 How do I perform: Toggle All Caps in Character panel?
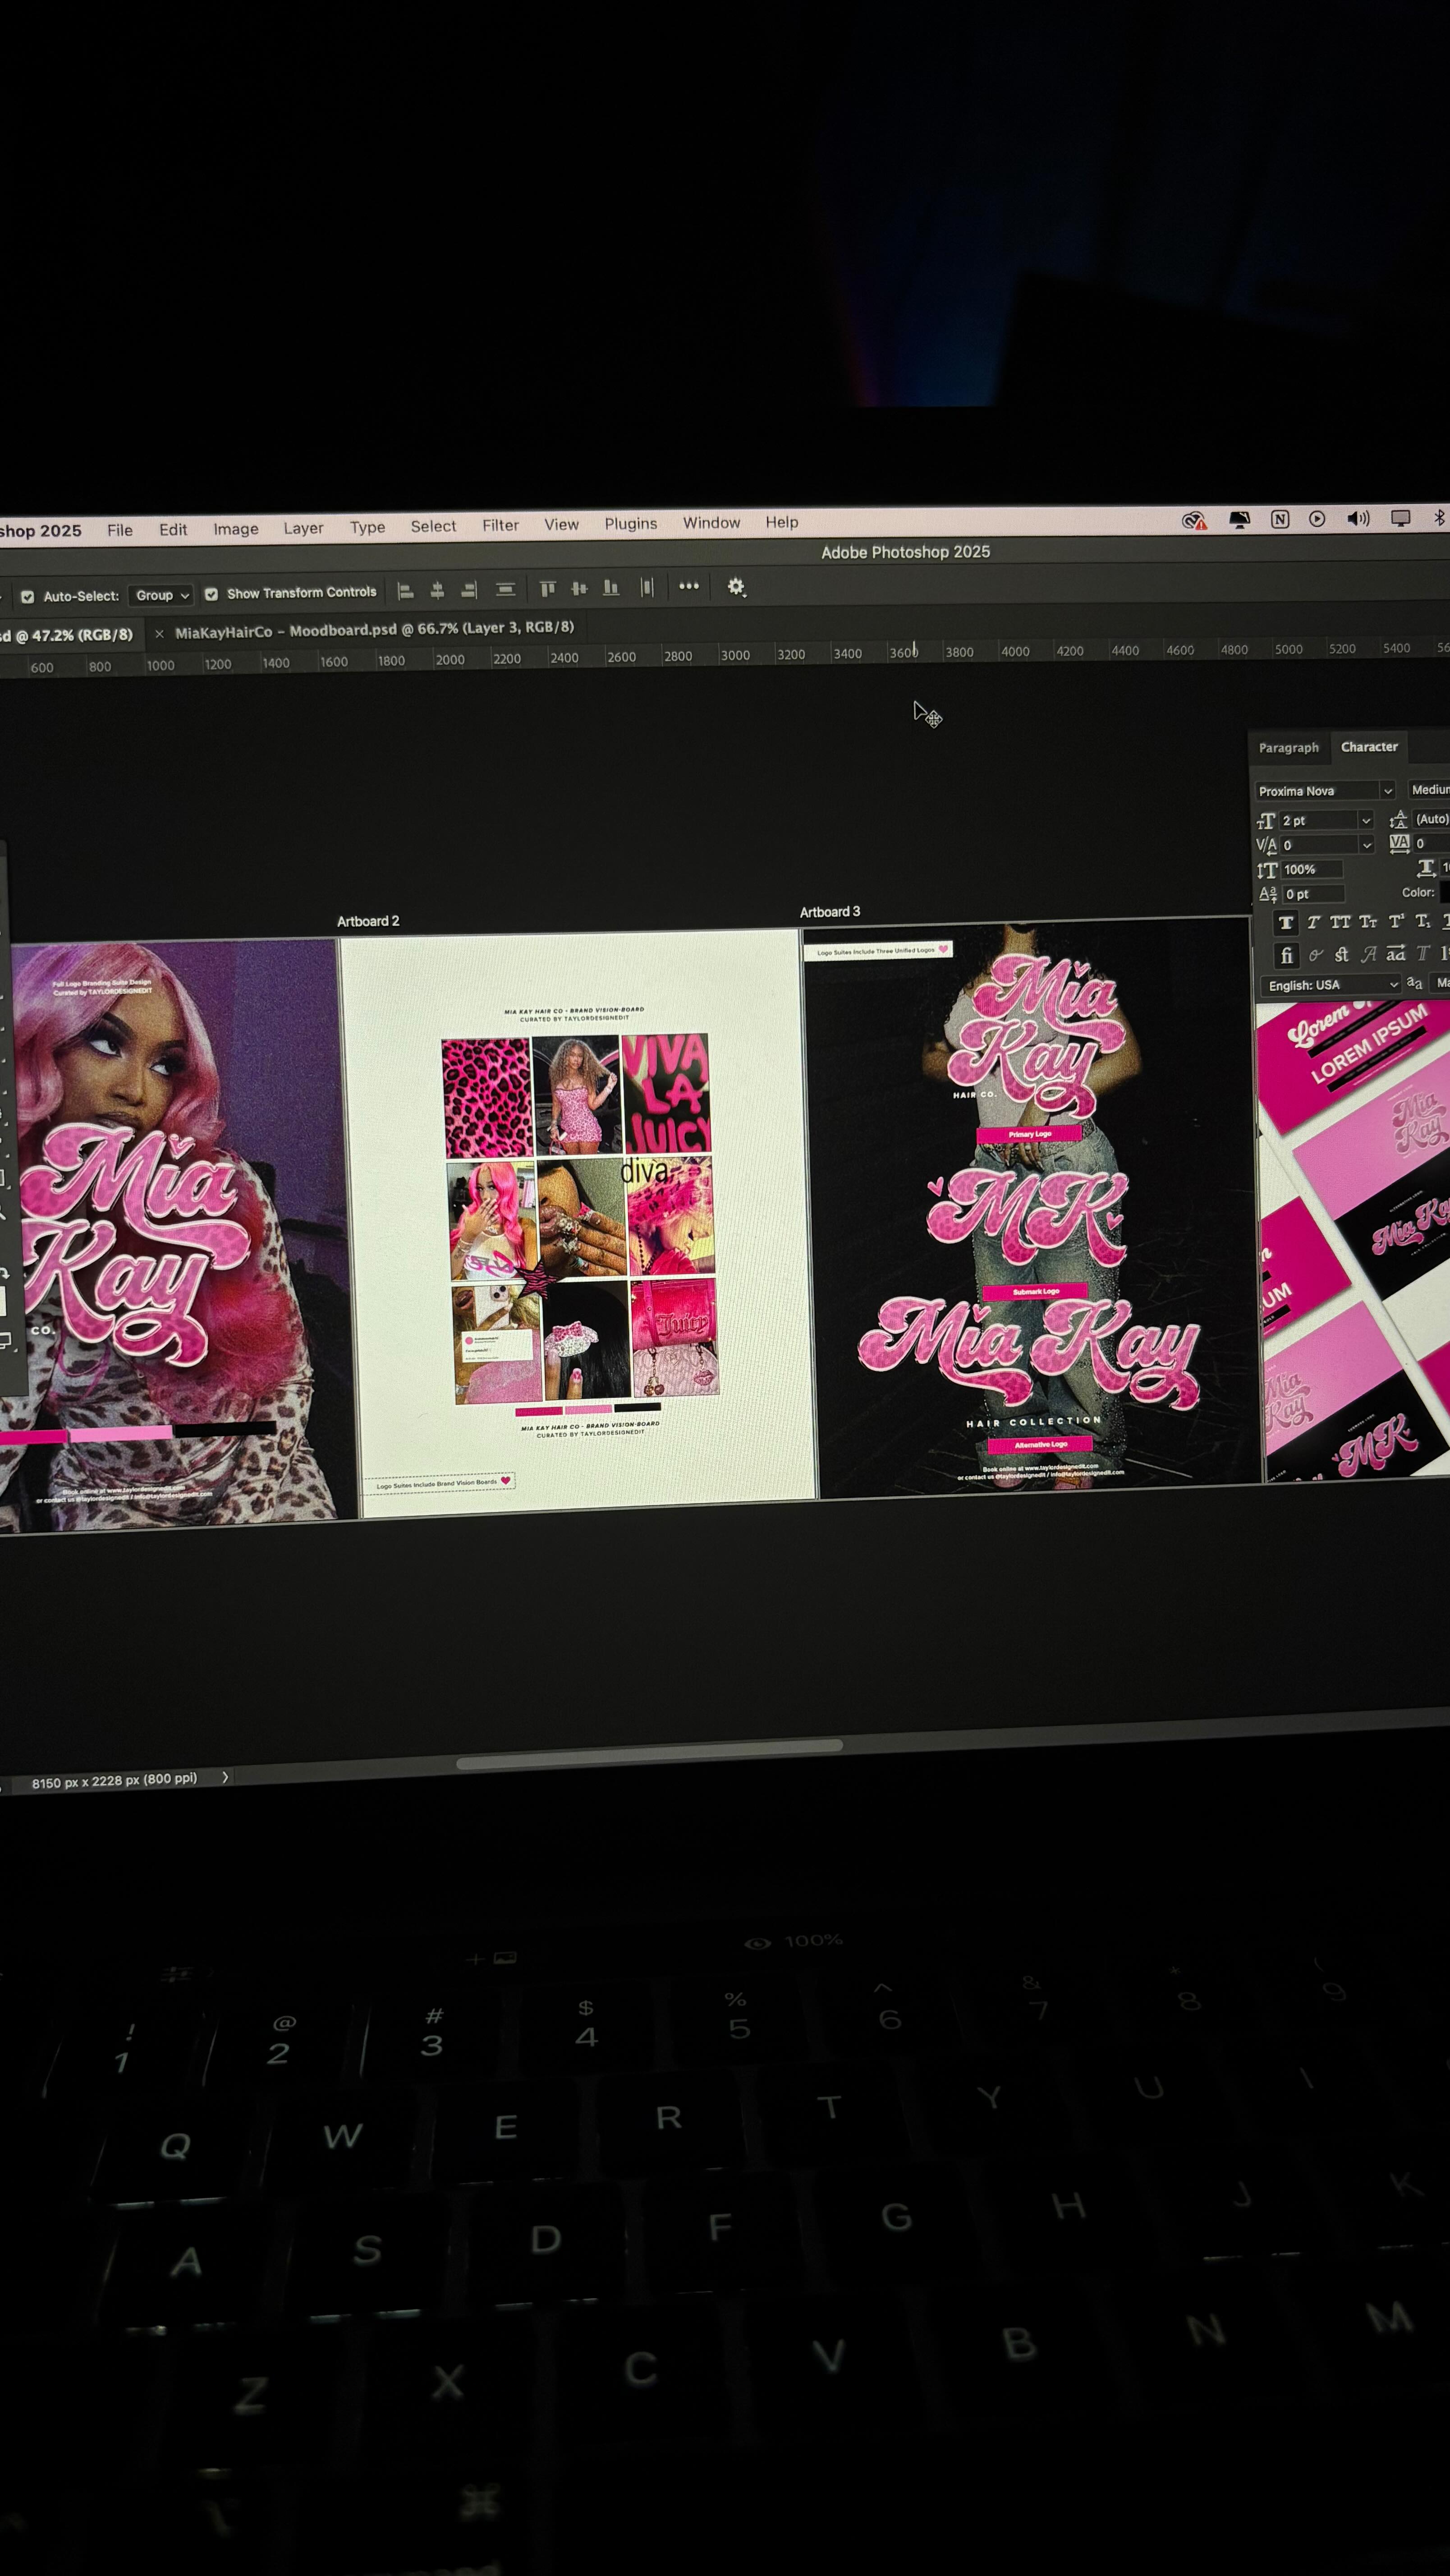(x=1340, y=921)
